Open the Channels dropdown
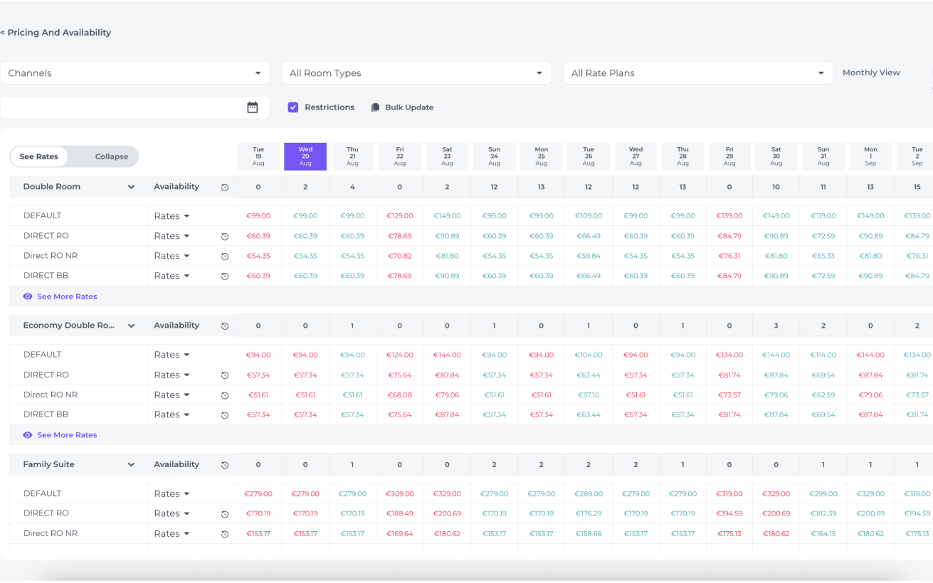933x583 pixels. coord(135,73)
